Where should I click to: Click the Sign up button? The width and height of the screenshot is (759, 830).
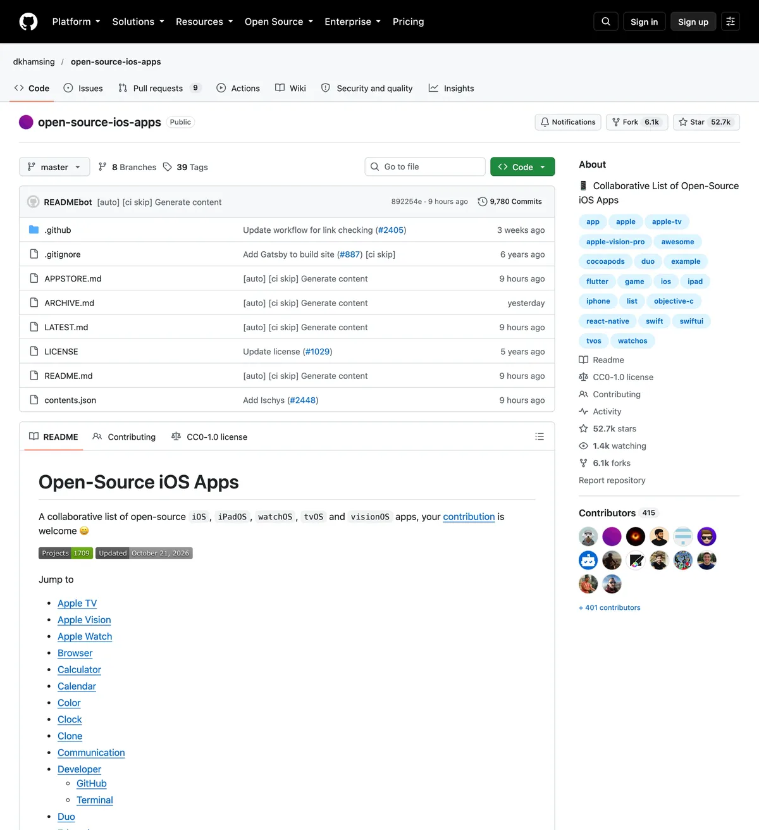click(x=693, y=22)
